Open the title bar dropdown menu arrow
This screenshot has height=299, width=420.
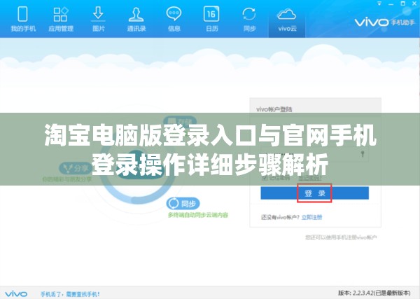[379, 4]
